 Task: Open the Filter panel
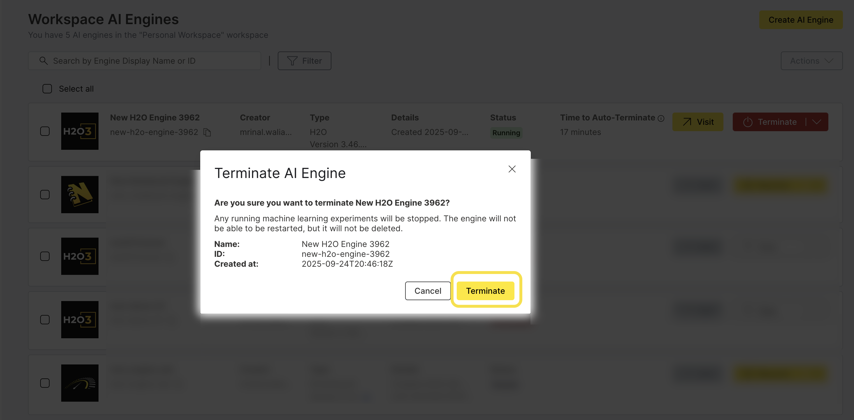(304, 60)
